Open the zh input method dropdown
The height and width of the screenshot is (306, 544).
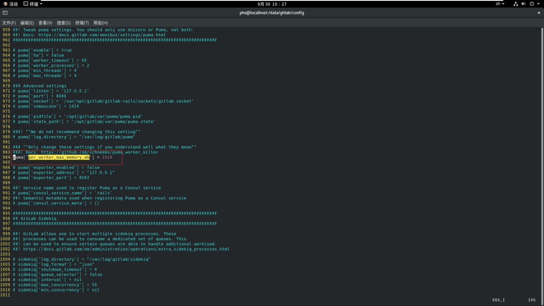[500, 4]
